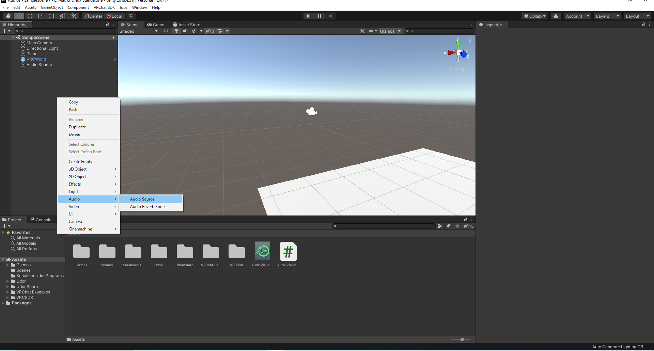Select Main Camera in Hierarchy
This screenshot has height=351, width=654.
pos(39,43)
